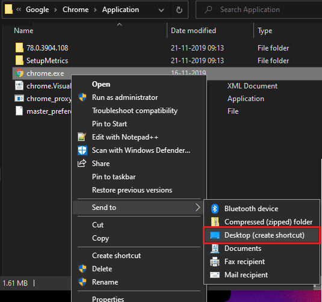This screenshot has width=322, height=302.
Task: Click the search magnifier icon
Action: (x=208, y=10)
